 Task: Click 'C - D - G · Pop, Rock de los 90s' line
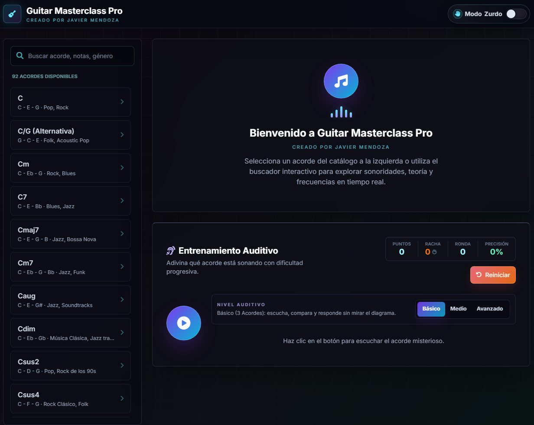tap(57, 371)
